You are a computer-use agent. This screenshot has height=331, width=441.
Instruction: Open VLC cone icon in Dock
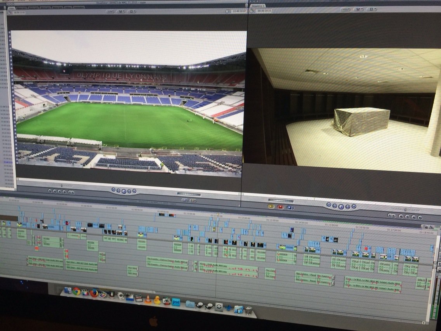tap(148, 300)
